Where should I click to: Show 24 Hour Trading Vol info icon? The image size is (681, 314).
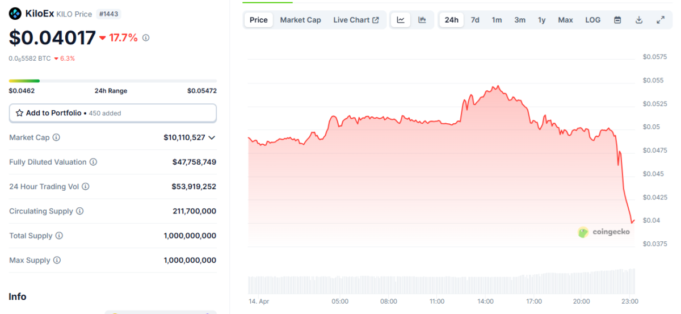click(85, 186)
